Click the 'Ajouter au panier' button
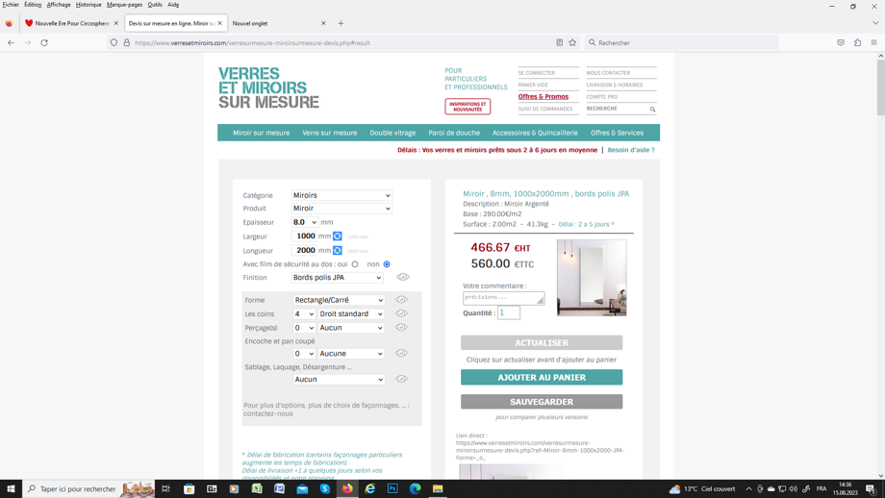The height and width of the screenshot is (498, 885). pyautogui.click(x=542, y=378)
